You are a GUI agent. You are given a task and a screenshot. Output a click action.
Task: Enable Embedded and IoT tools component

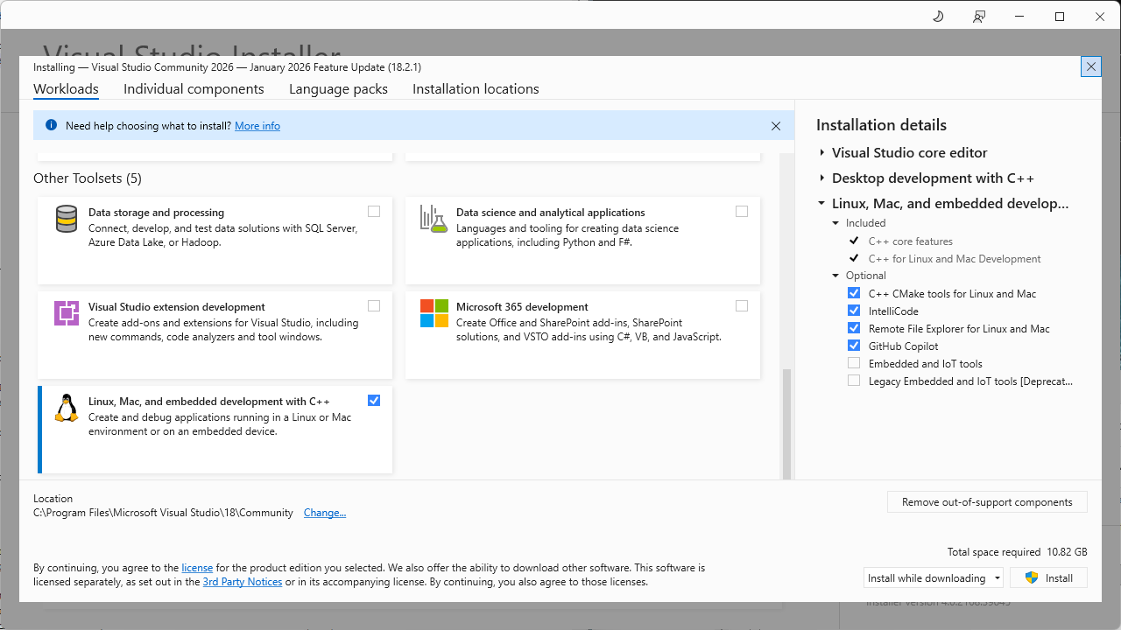tap(854, 363)
